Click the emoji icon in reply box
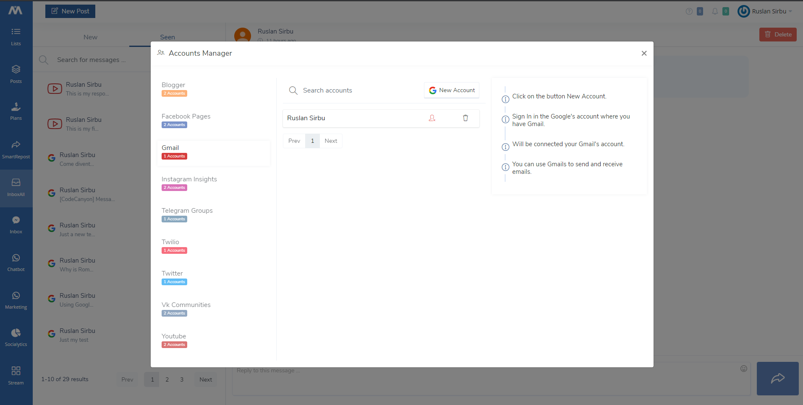Screen dimensions: 803x405 744,369
